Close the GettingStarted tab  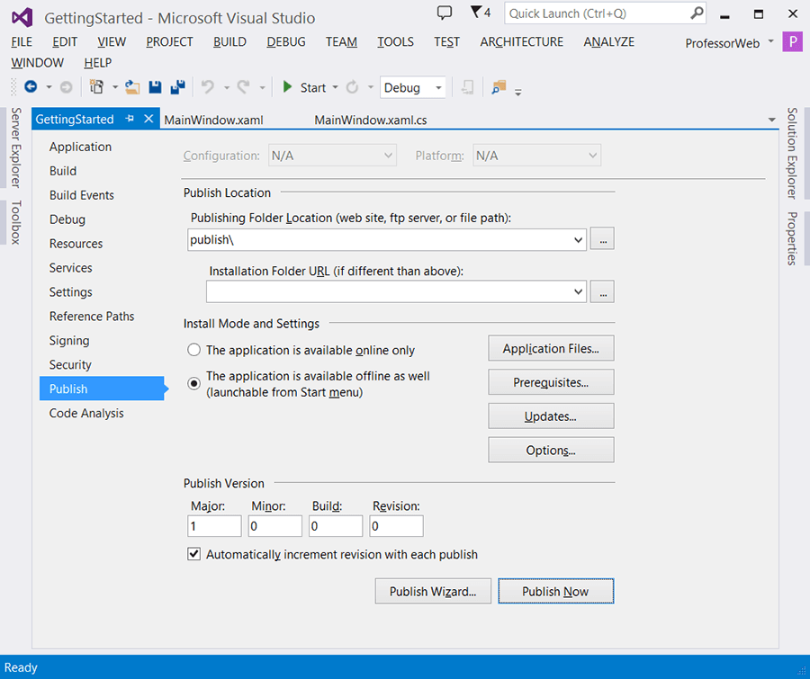pyautogui.click(x=148, y=119)
